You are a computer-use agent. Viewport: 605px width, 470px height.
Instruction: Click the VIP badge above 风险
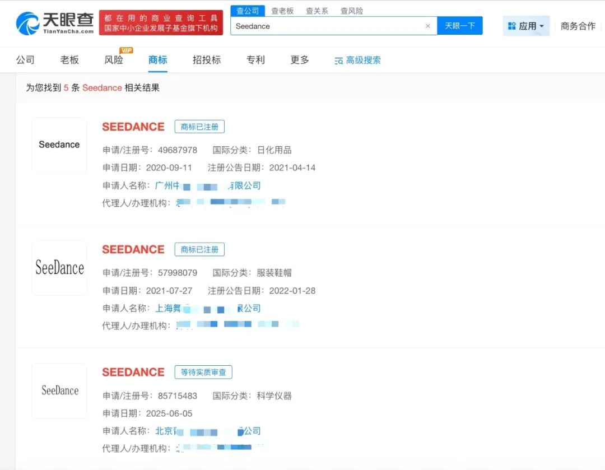click(x=126, y=50)
